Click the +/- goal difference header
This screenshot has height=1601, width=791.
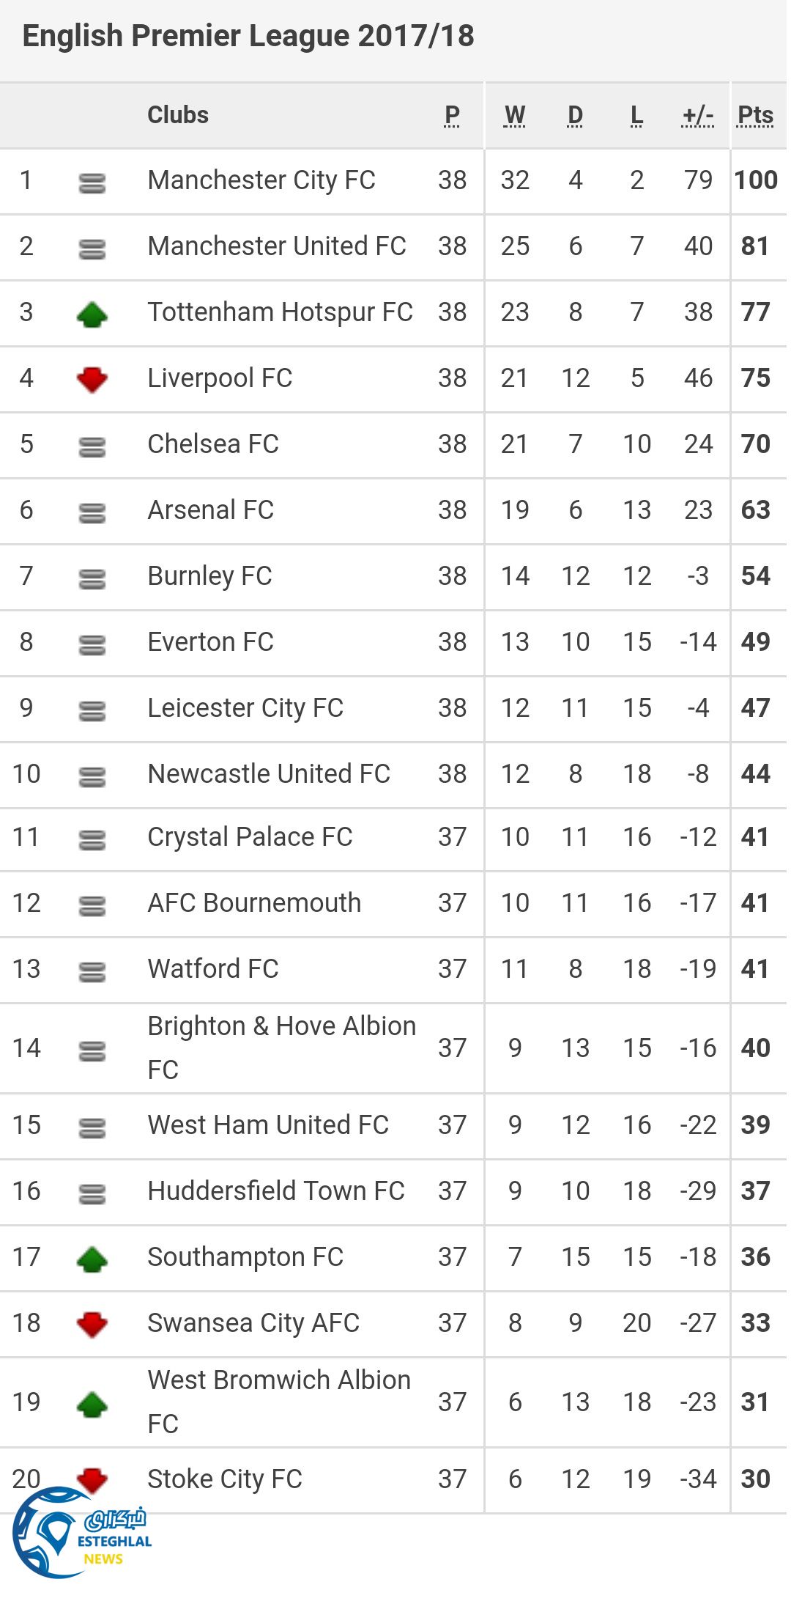[697, 116]
